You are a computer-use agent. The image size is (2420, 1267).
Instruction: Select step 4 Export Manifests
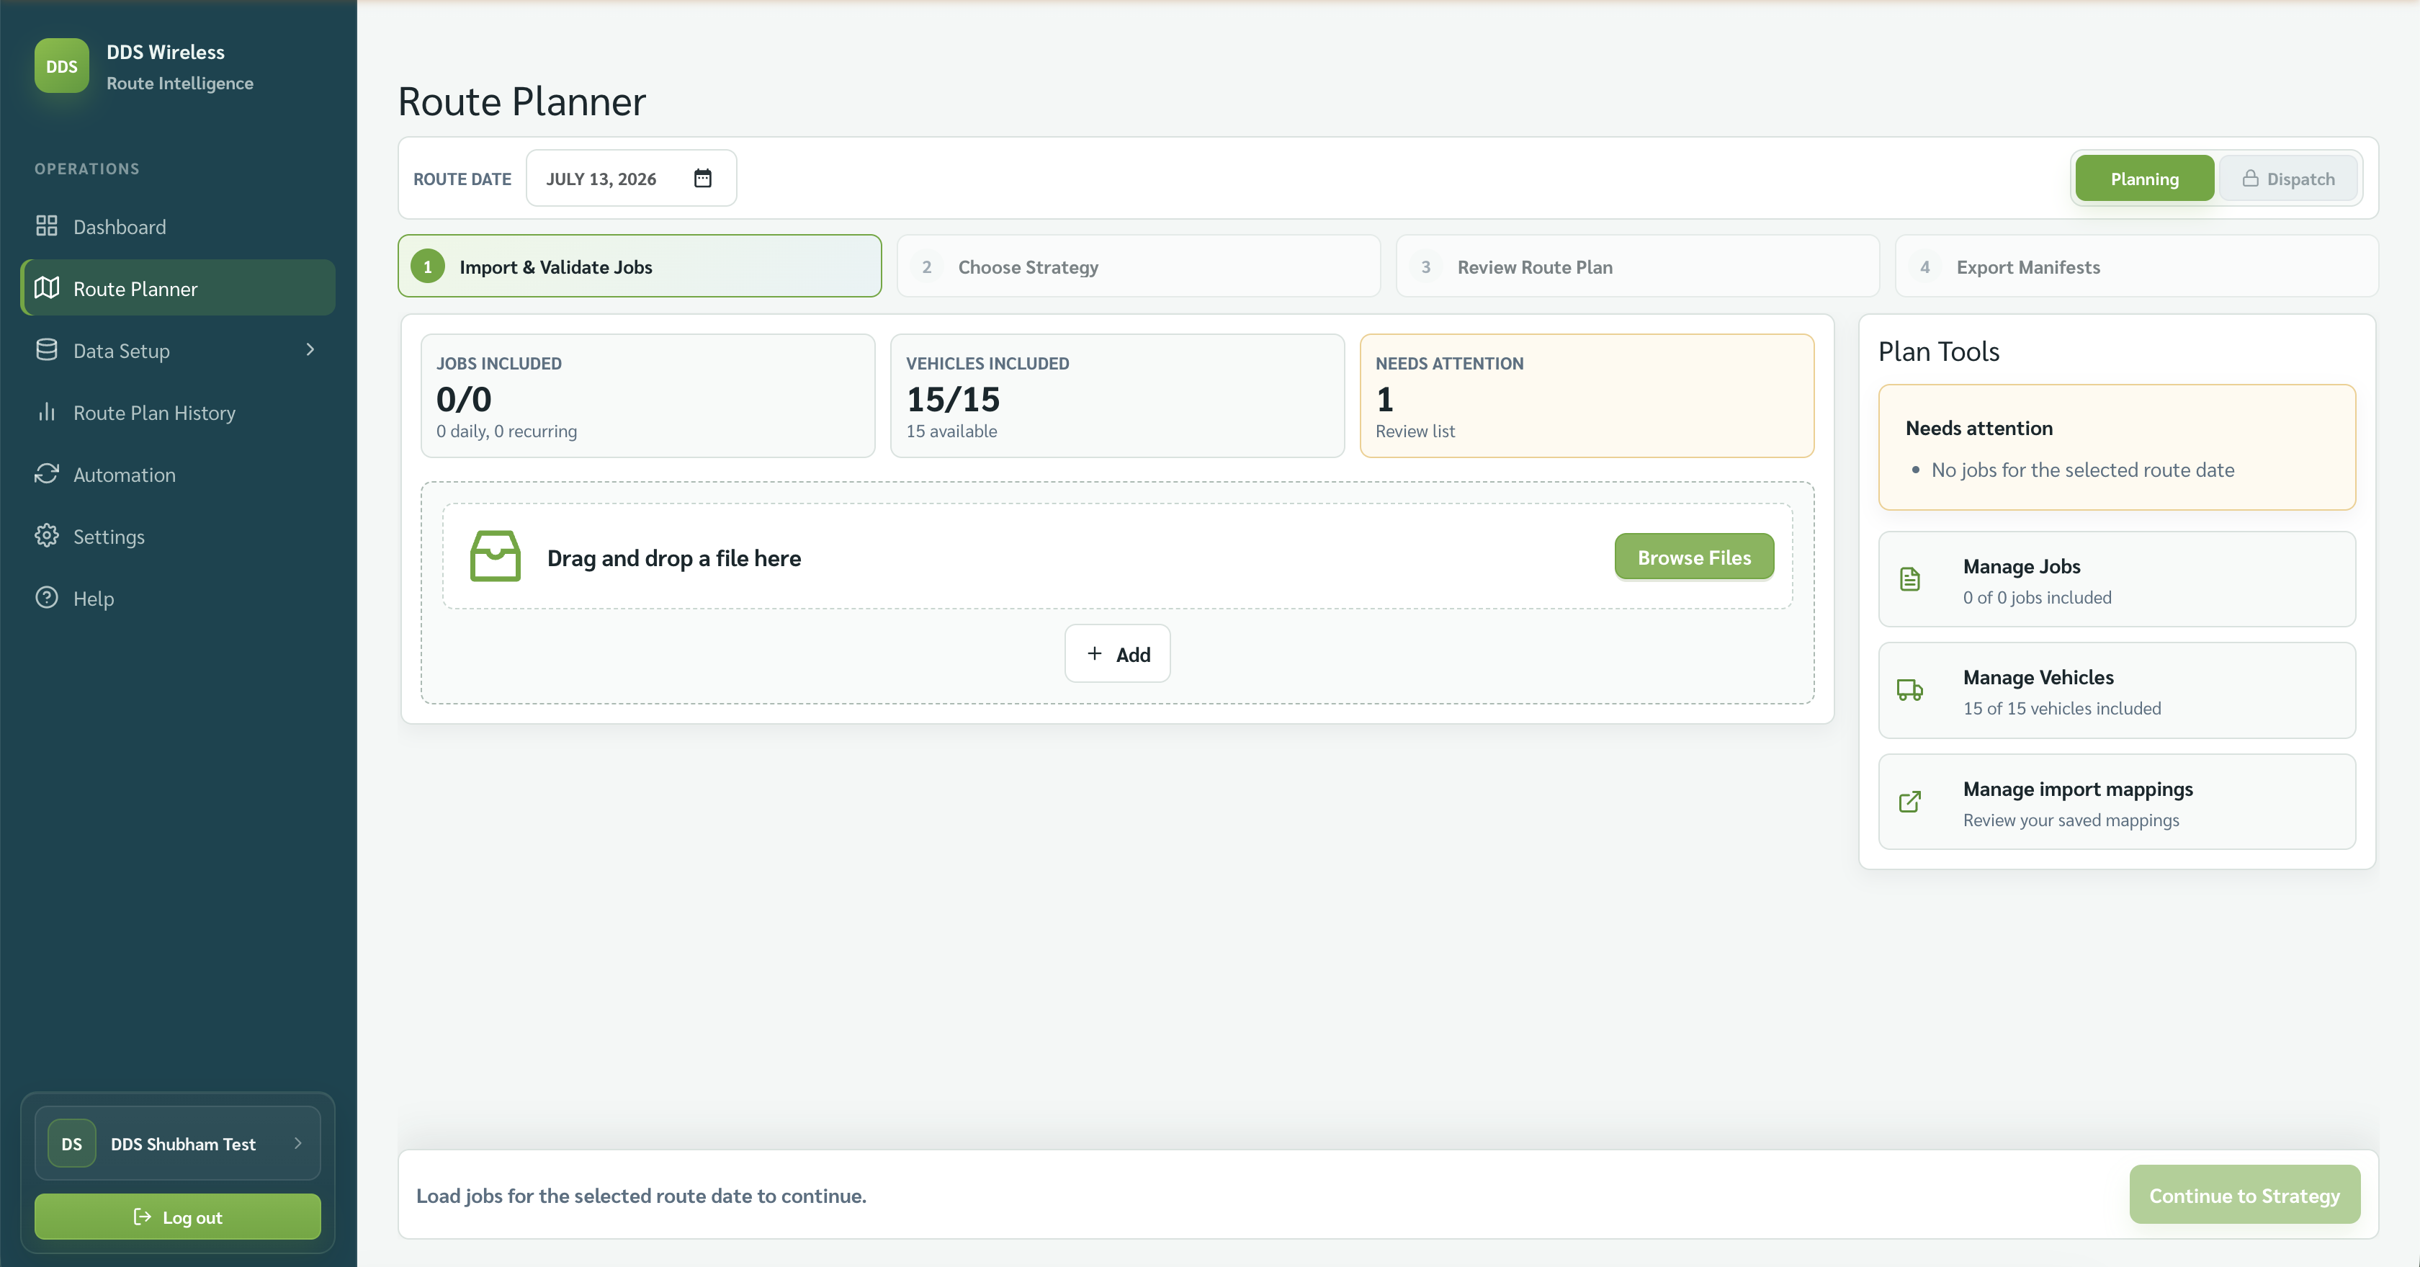click(2136, 267)
